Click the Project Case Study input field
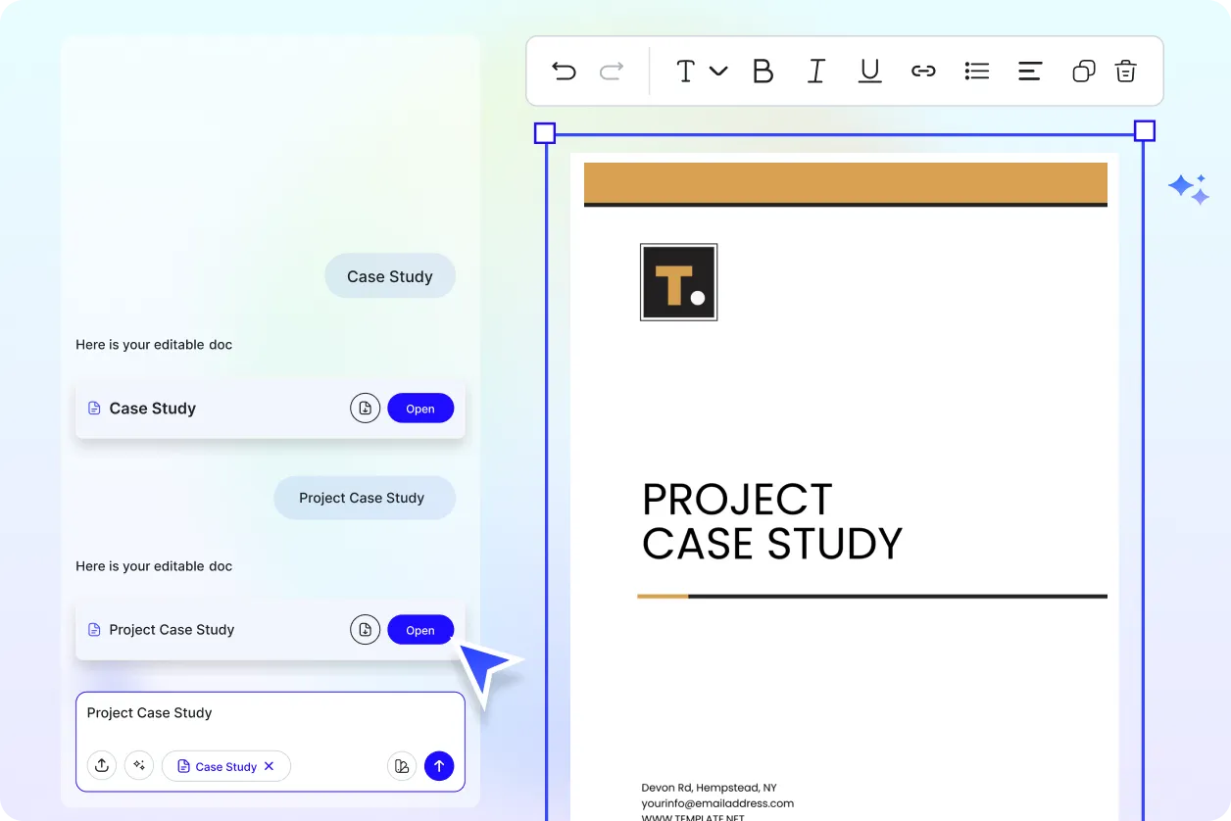Viewport: 1231px width, 821px height. [x=196, y=712]
